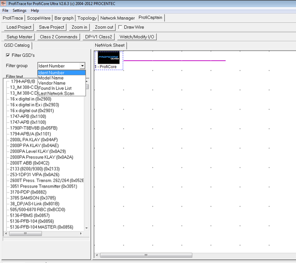
Task: Select 2000T ABB (0x04C2) entry
Action: coord(30,163)
